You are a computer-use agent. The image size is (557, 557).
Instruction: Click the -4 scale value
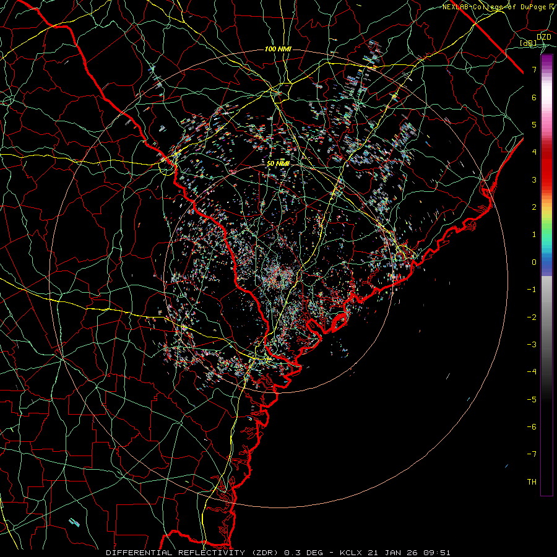(x=532, y=371)
